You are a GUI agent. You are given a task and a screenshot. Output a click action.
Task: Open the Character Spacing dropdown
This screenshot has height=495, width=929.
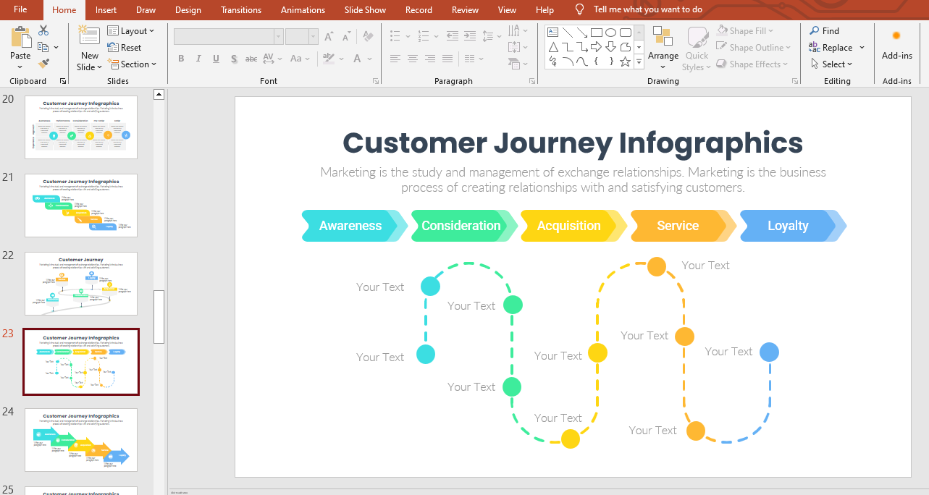[x=274, y=59]
